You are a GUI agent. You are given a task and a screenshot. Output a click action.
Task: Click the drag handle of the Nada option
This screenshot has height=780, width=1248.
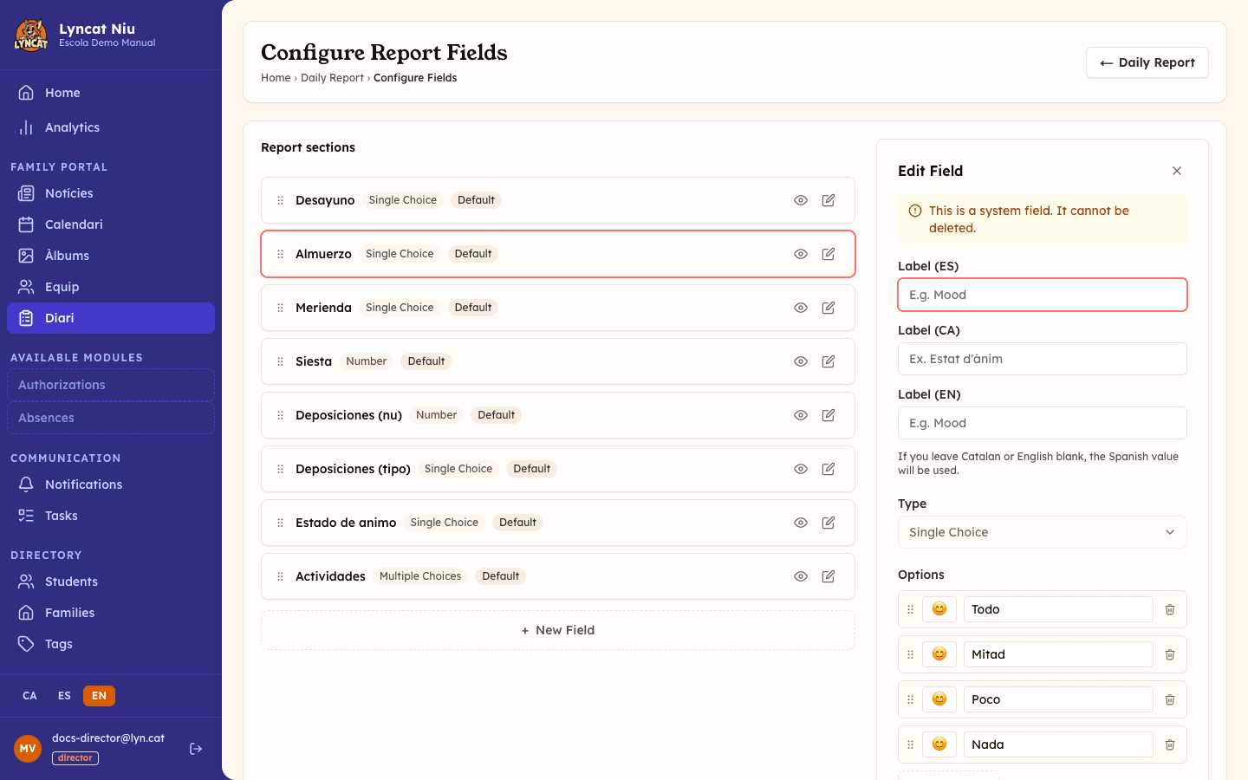pos(910,744)
